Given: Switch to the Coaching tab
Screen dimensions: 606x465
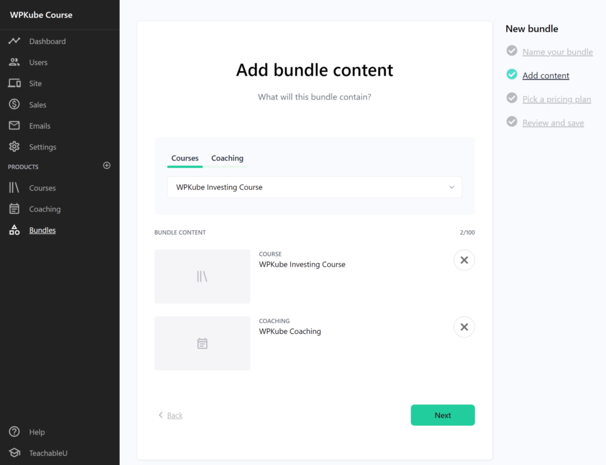Looking at the screenshot, I should click(227, 158).
